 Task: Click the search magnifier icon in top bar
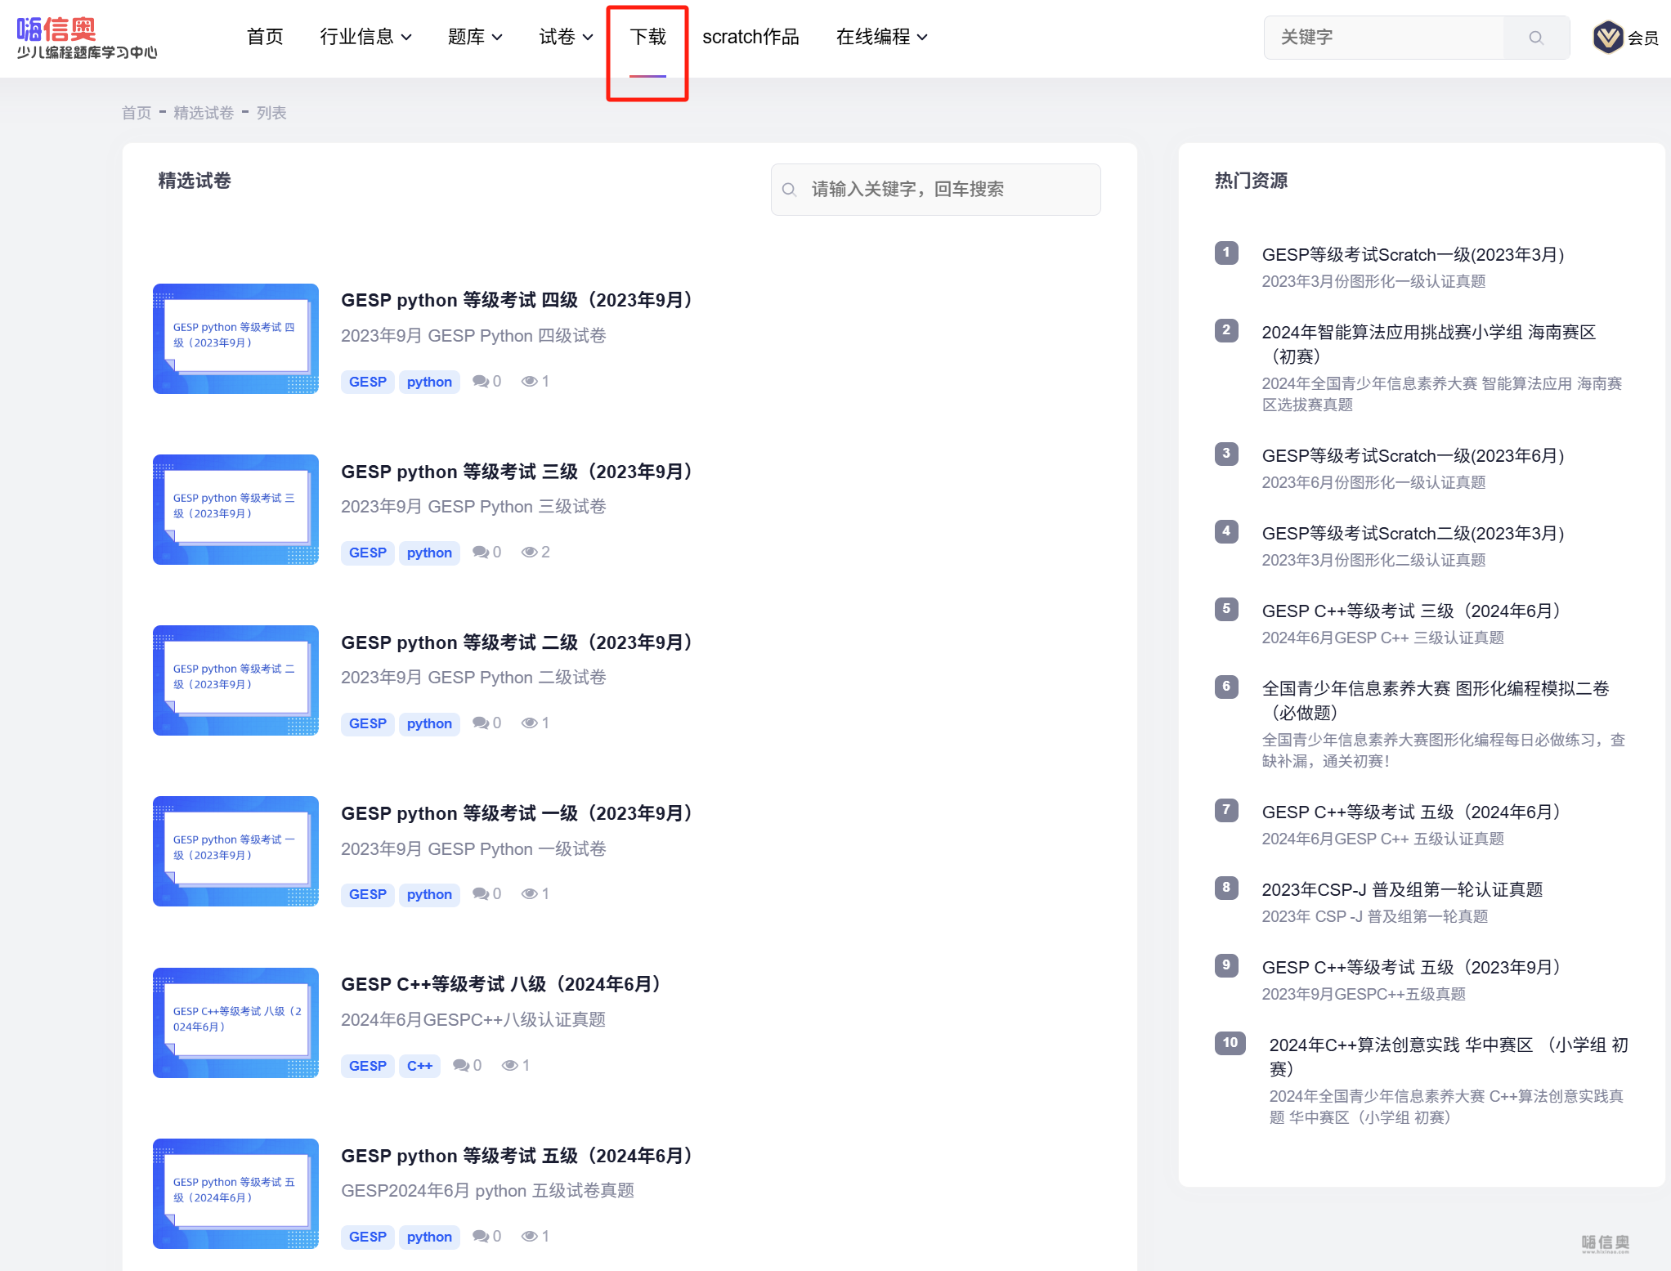[x=1535, y=38]
